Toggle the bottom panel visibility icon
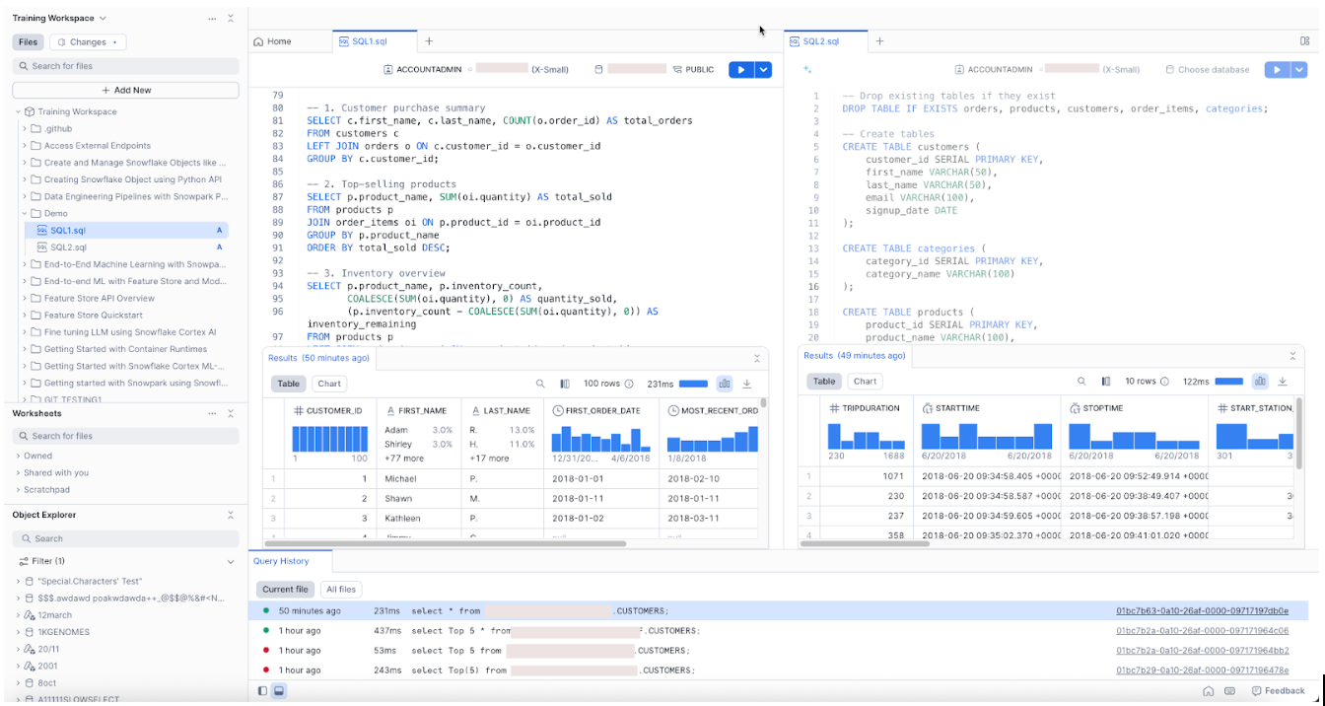 pyautogui.click(x=278, y=691)
